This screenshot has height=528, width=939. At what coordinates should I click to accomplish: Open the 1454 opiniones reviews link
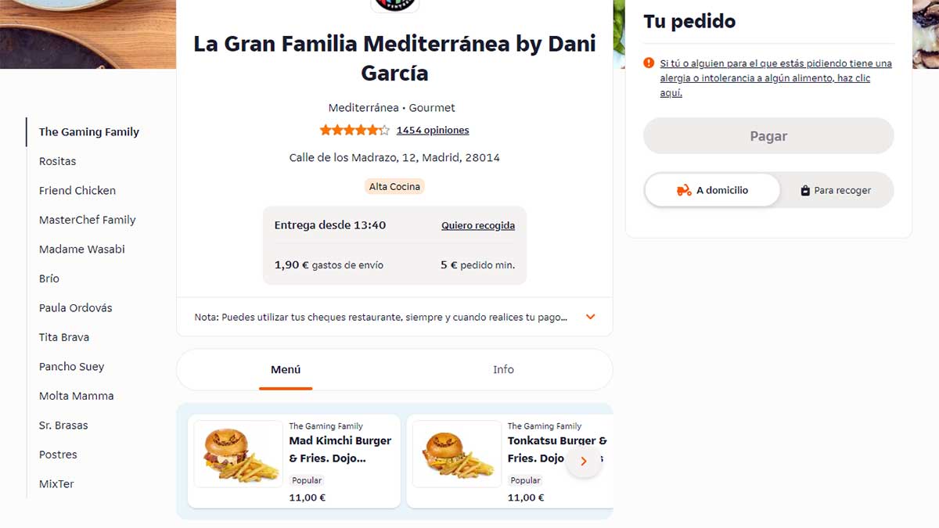[x=433, y=131]
